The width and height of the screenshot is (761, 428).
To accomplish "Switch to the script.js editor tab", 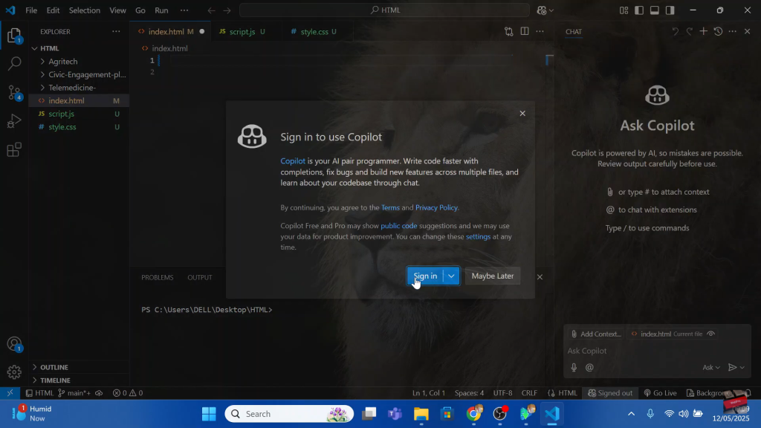I will click(x=245, y=31).
